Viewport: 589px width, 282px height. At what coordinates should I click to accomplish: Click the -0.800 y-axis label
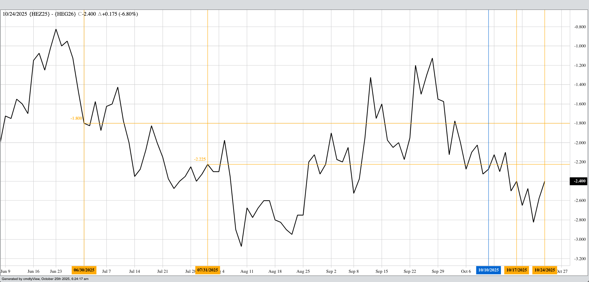tap(580, 27)
